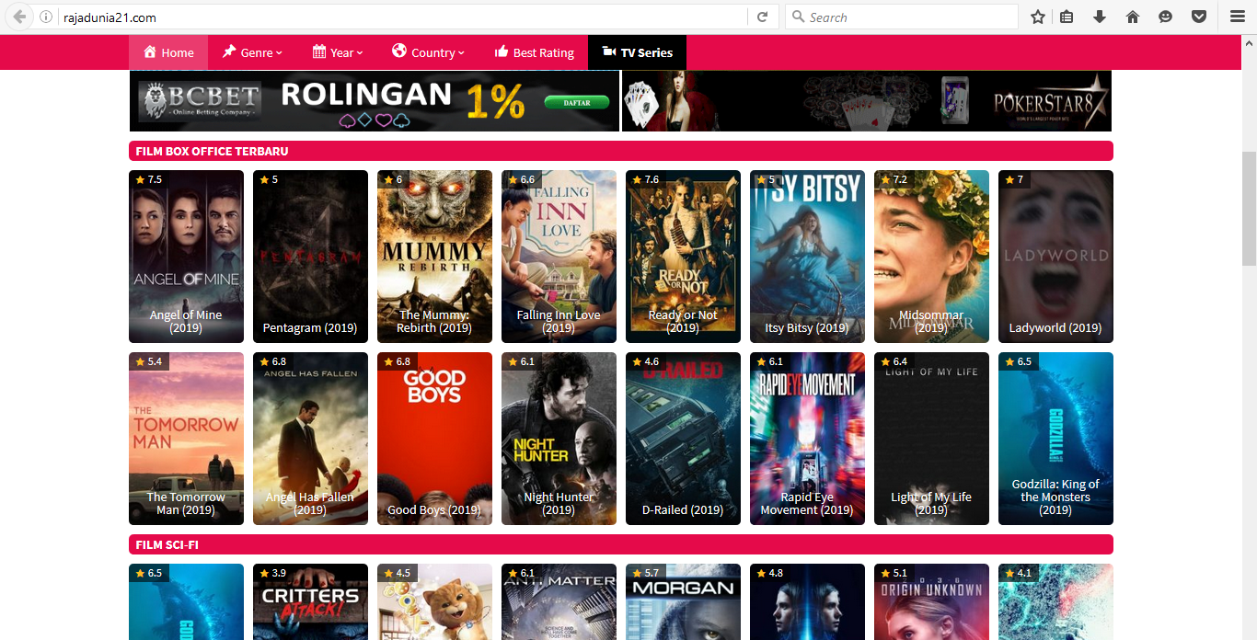Open the Downloads arrow icon

[1100, 16]
